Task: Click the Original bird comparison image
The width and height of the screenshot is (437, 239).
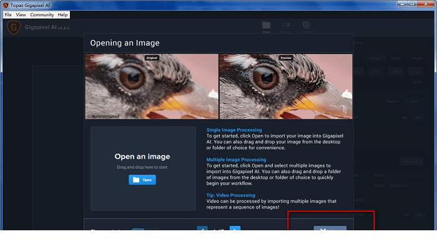Action: (152, 87)
